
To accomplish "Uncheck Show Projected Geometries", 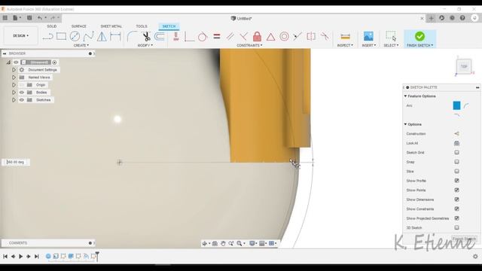I will click(x=457, y=218).
